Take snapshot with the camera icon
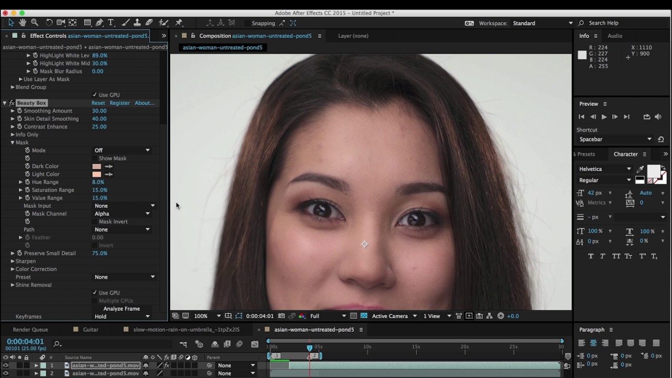Viewport: 672px width, 378px height. pyautogui.click(x=281, y=316)
